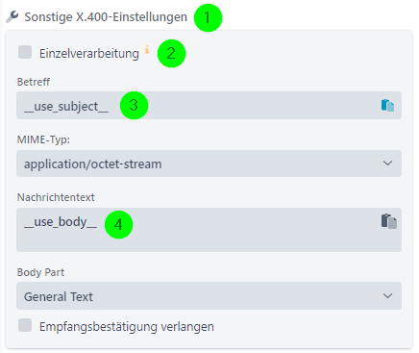Click the paste icon in the Nachrichtentext area
Viewport: 419px width, 353px height.
pyautogui.click(x=389, y=221)
